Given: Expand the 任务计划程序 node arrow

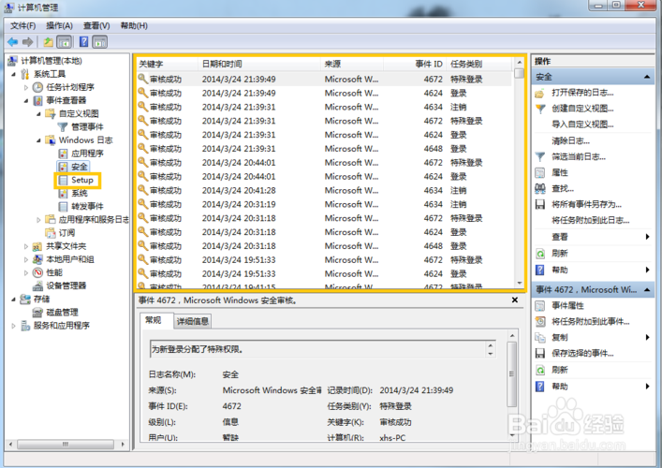Looking at the screenshot, I should [26, 87].
